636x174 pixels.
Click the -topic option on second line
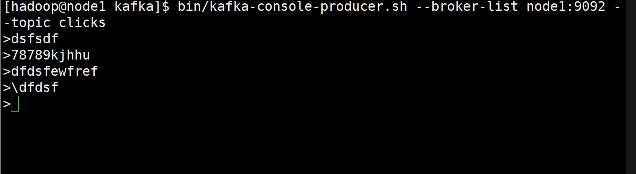pos(27,23)
